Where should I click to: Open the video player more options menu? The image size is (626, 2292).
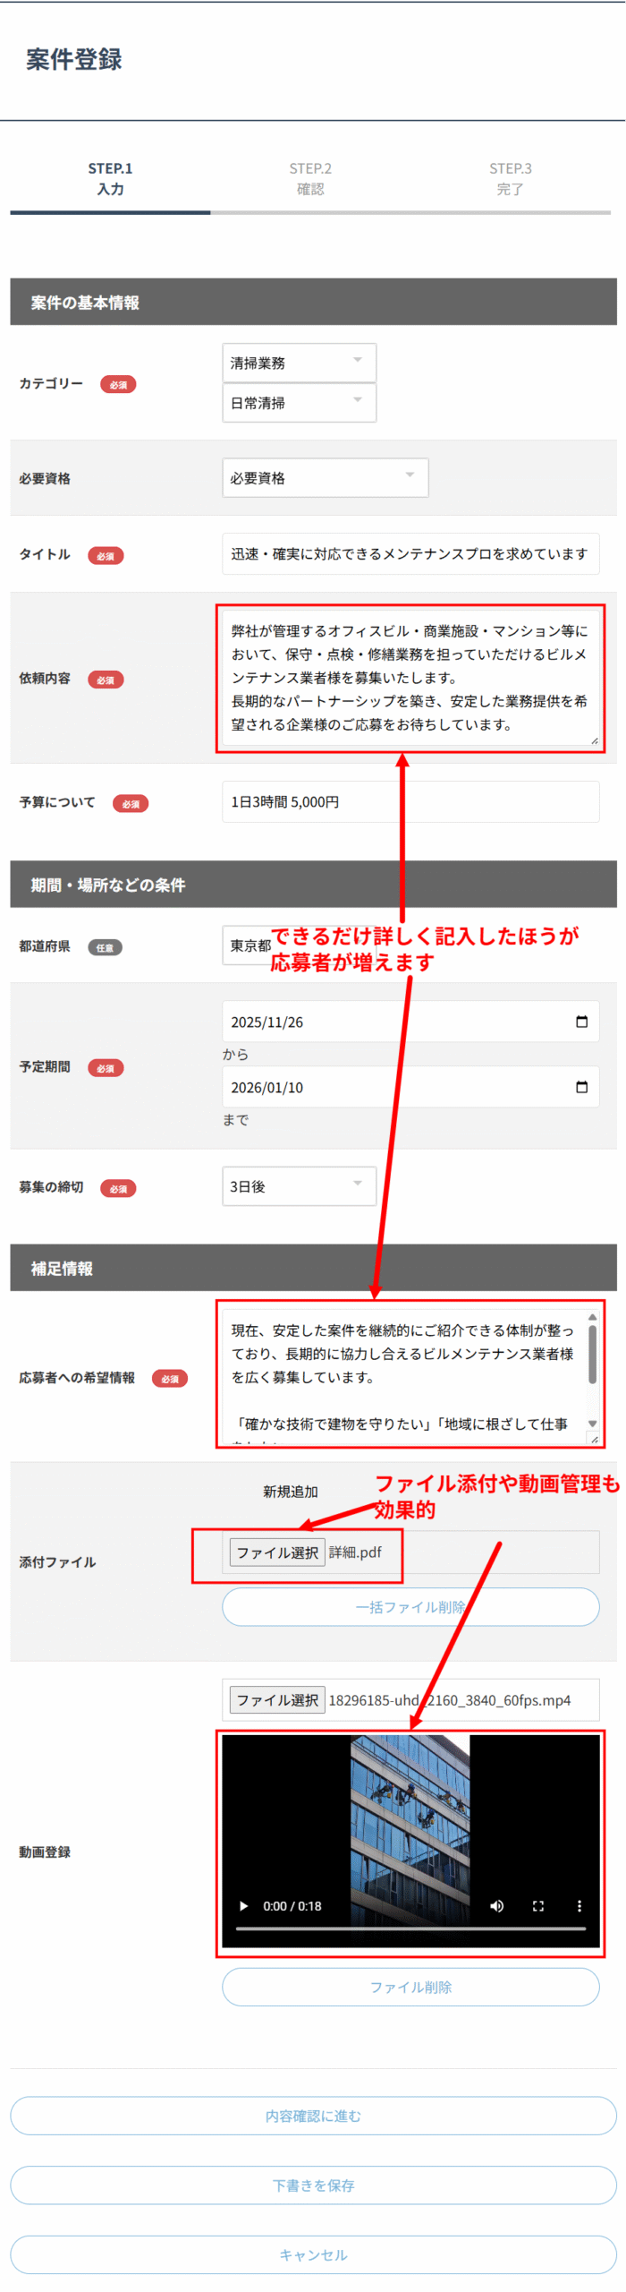[579, 1905]
